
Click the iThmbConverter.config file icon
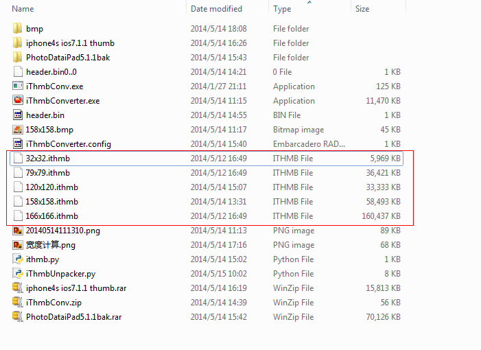(x=18, y=144)
